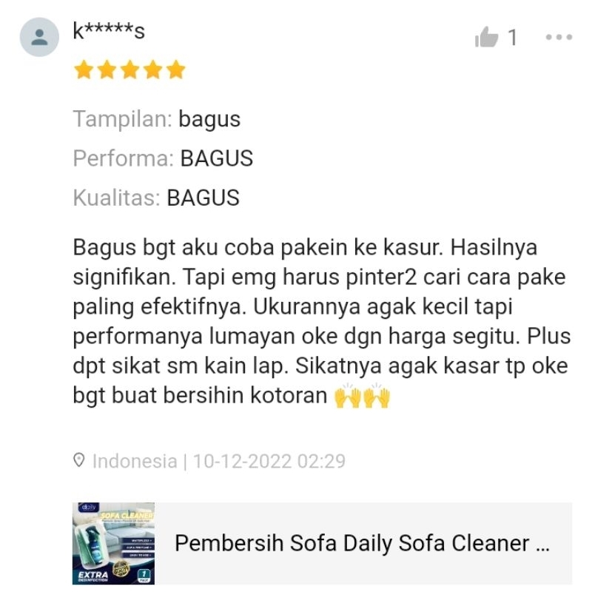Image resolution: width=592 pixels, height=592 pixels.
Task: Click the 10-12-2022 02:29 timestamp
Action: (x=269, y=461)
